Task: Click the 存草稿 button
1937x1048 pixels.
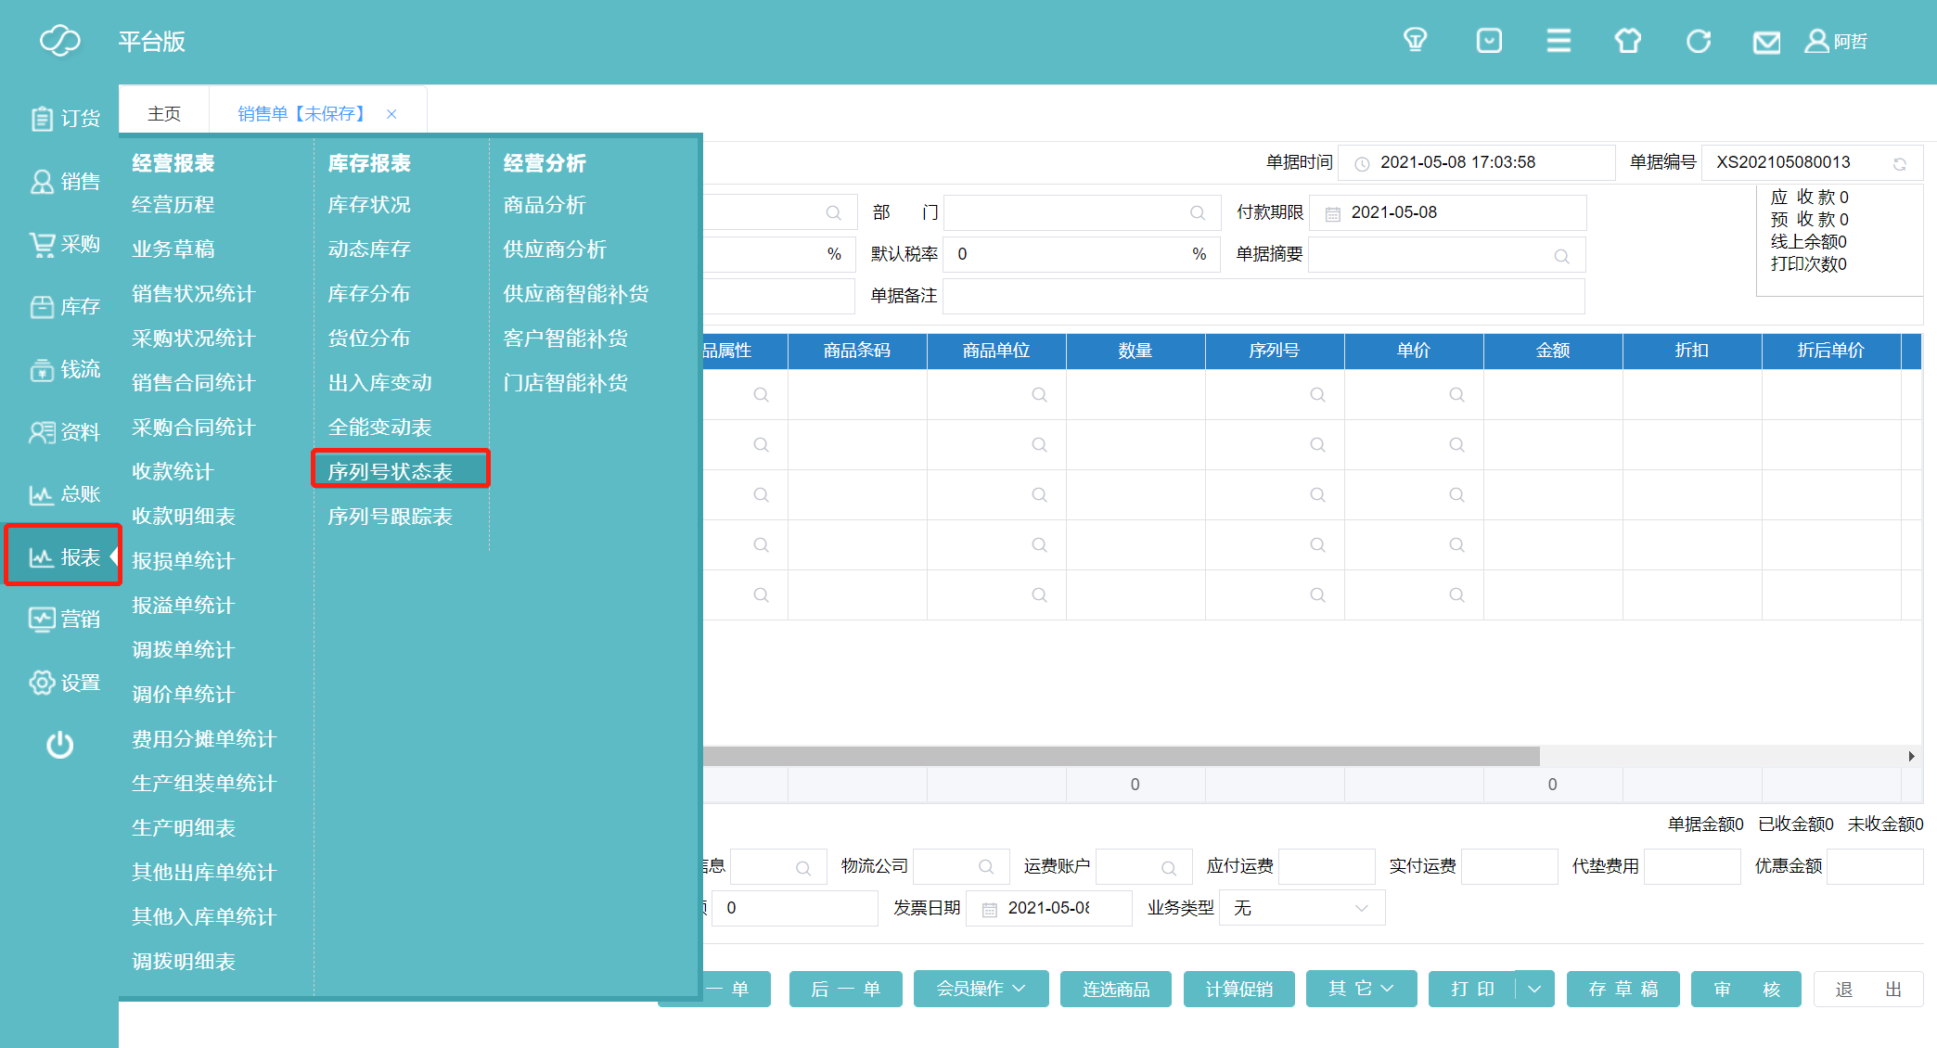Action: (x=1623, y=989)
